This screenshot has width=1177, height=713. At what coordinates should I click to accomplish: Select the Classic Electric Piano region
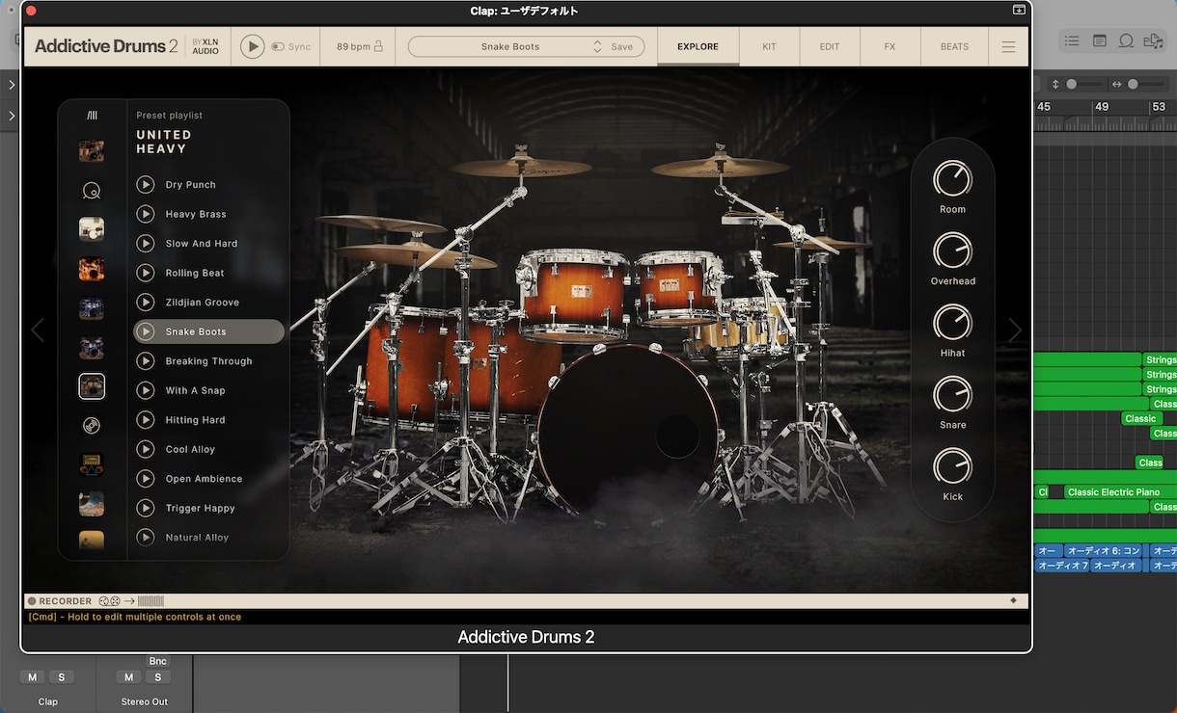coord(1120,491)
